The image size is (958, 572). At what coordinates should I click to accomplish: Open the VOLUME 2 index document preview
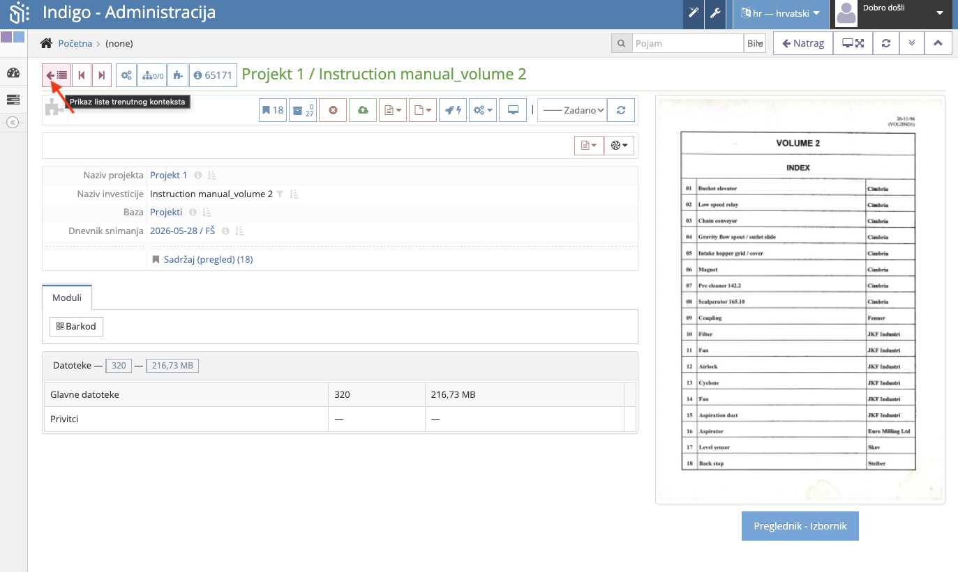pos(800,300)
